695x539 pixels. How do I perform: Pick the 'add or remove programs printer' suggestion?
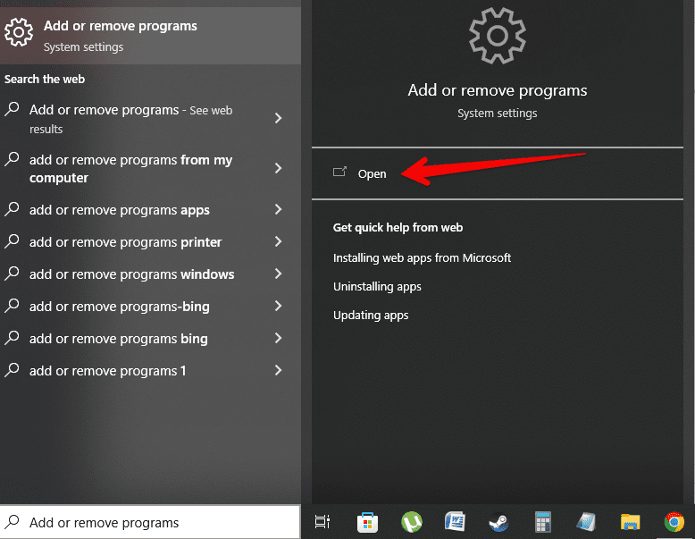click(150, 241)
